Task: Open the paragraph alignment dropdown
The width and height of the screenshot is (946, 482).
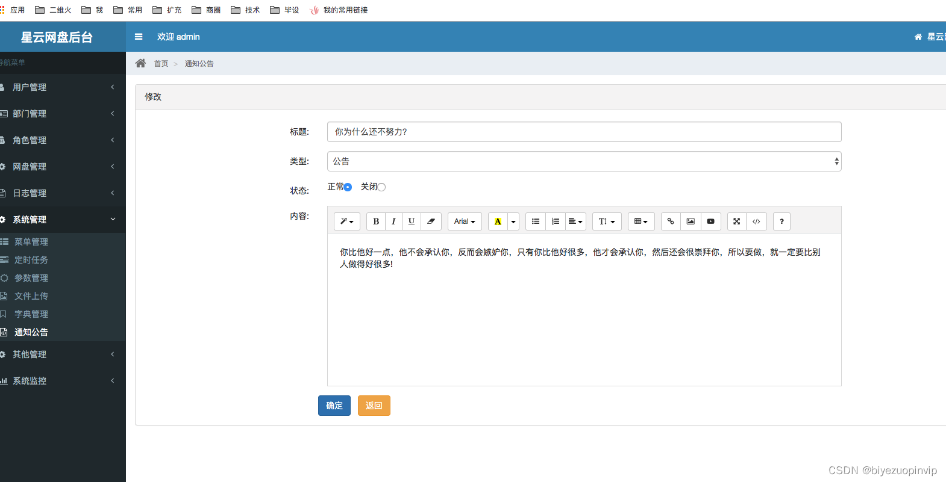Action: (x=575, y=221)
